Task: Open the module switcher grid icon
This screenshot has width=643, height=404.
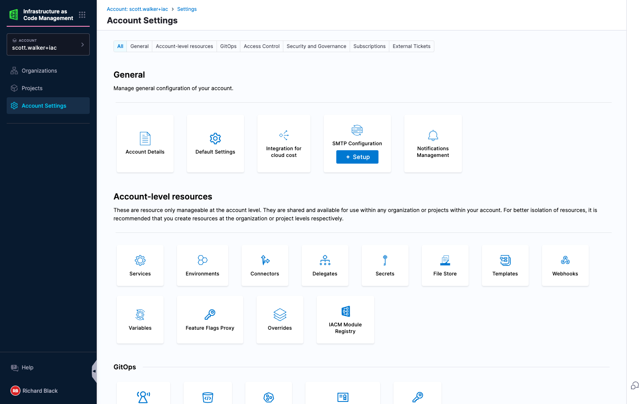Action: pyautogui.click(x=82, y=15)
